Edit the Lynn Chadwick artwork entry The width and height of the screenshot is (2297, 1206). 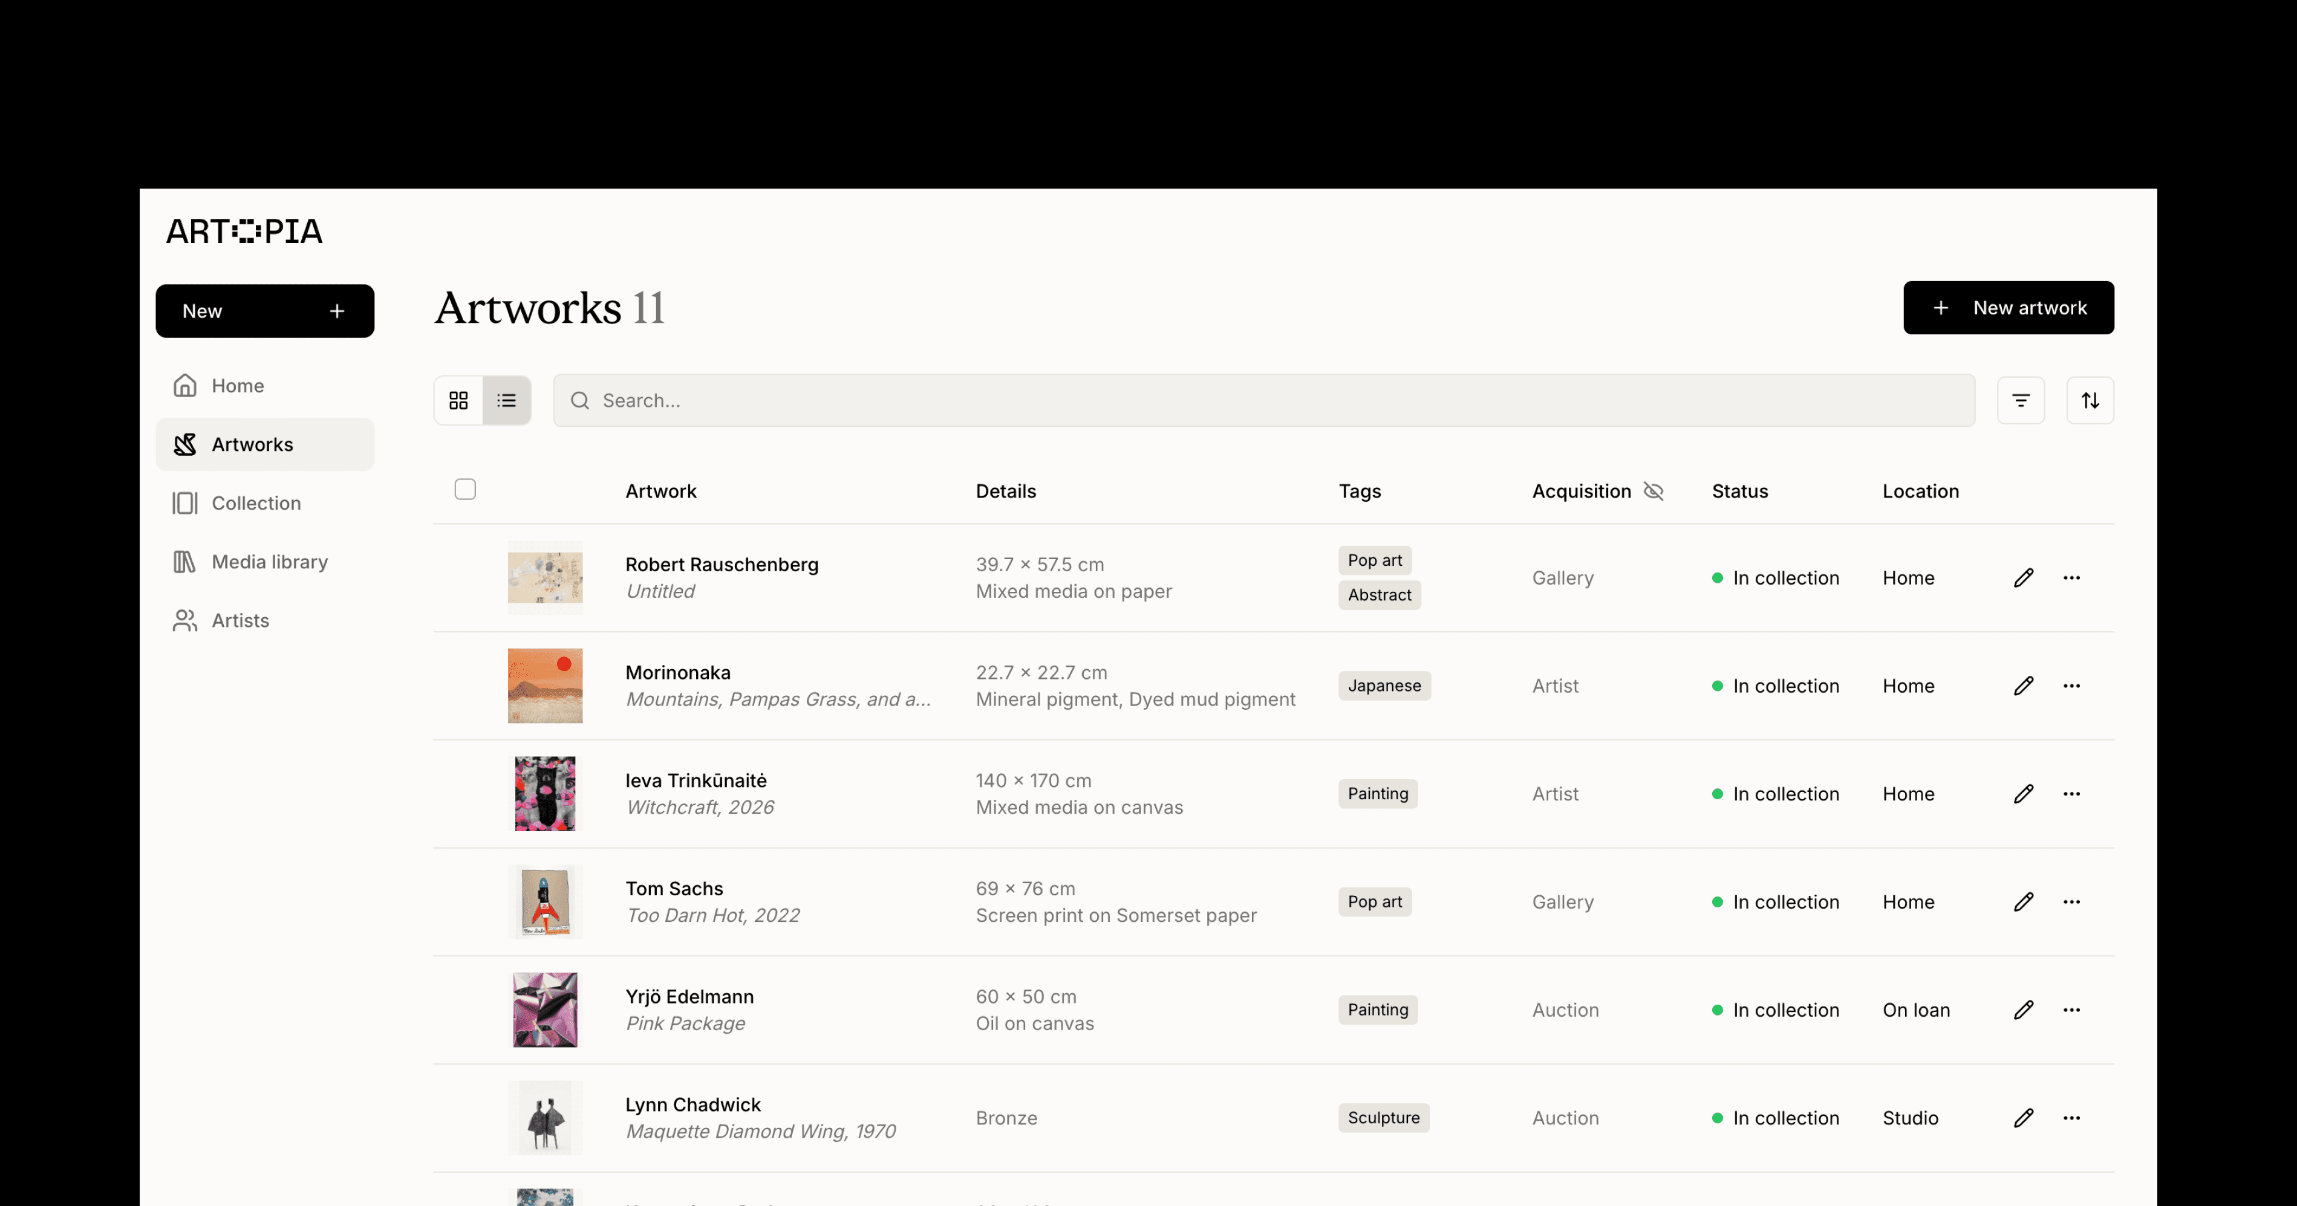[x=2023, y=1118]
